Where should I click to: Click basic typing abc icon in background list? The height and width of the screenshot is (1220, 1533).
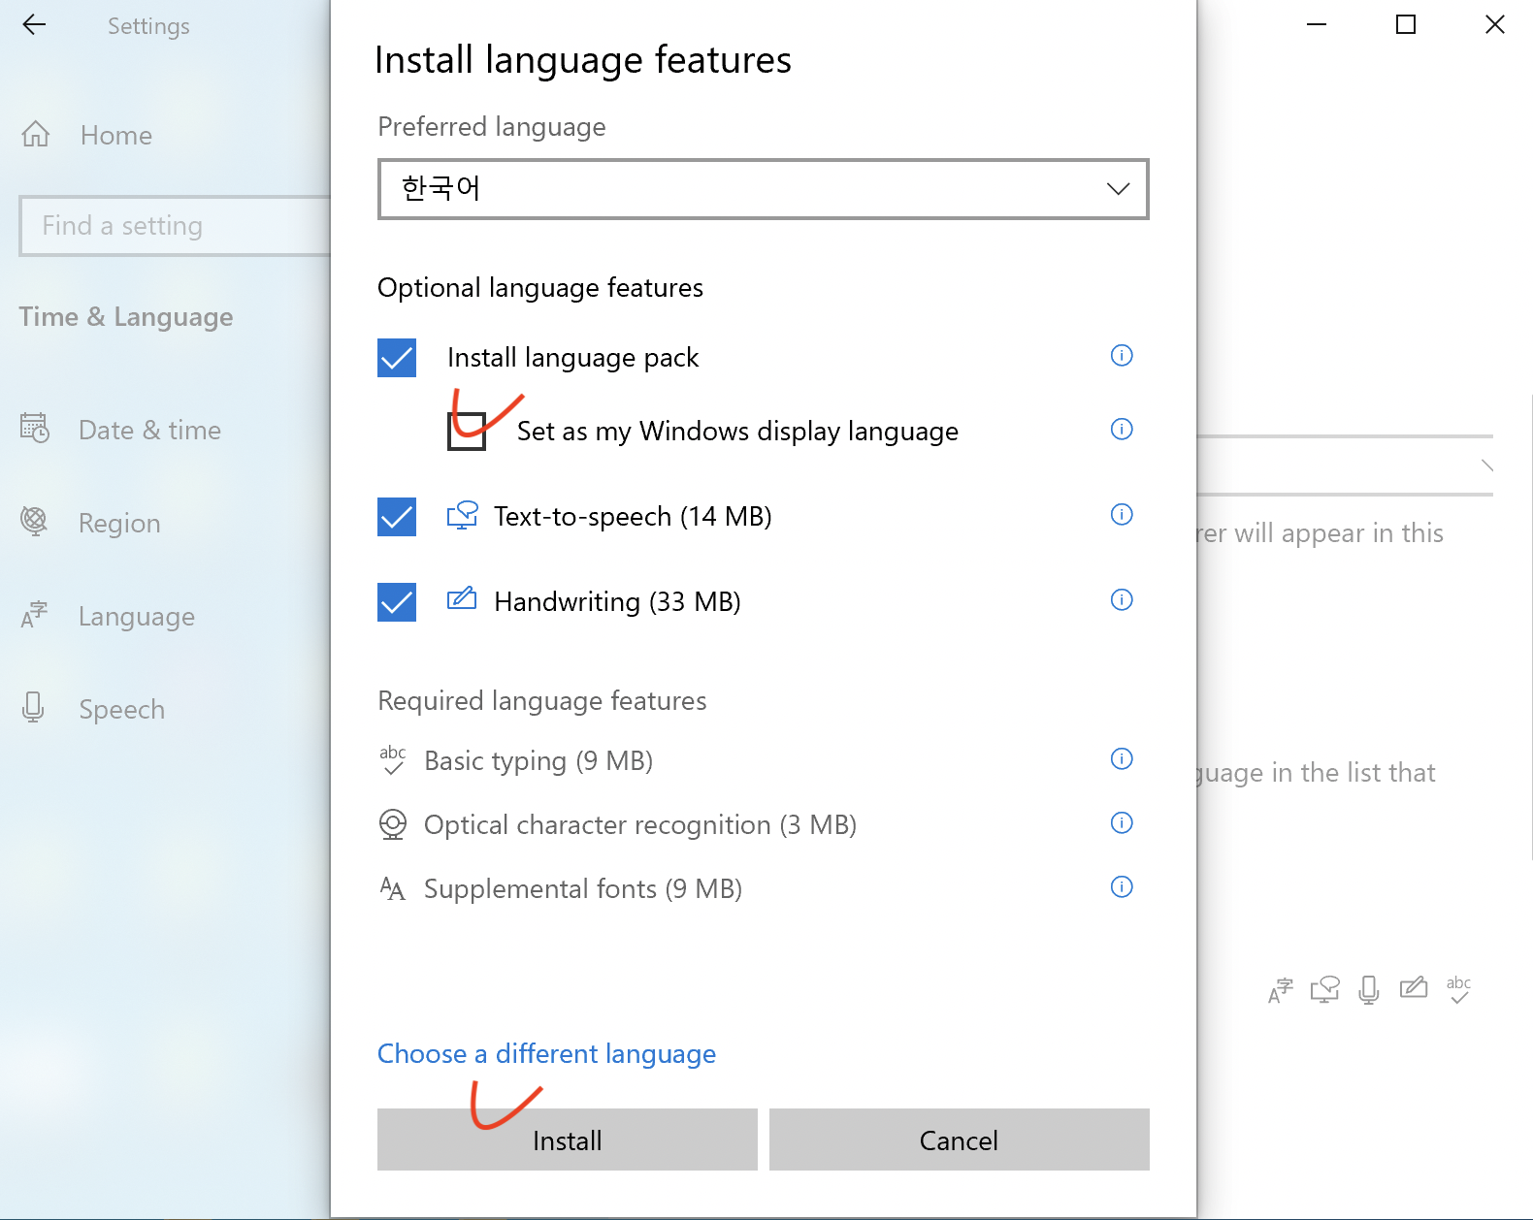pyautogui.click(x=1458, y=989)
